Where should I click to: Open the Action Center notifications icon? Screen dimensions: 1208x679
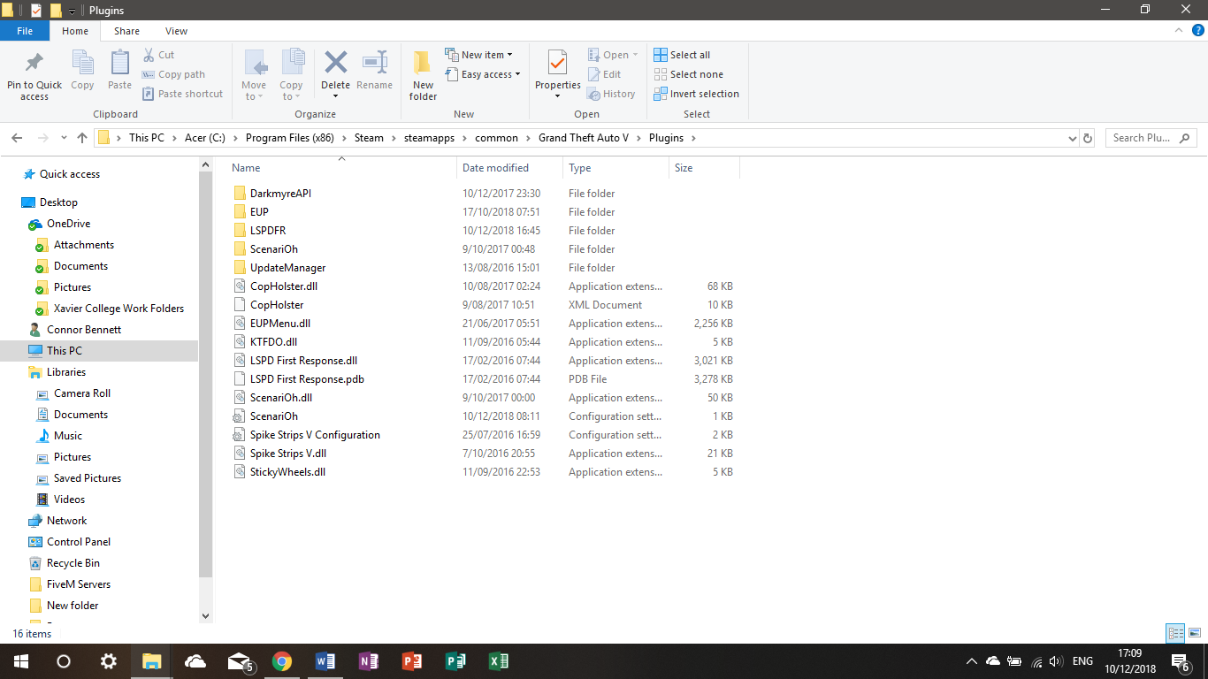[1180, 661]
